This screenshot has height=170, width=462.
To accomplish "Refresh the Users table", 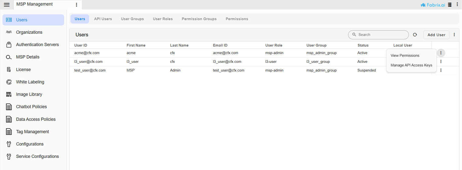I will pos(415,35).
